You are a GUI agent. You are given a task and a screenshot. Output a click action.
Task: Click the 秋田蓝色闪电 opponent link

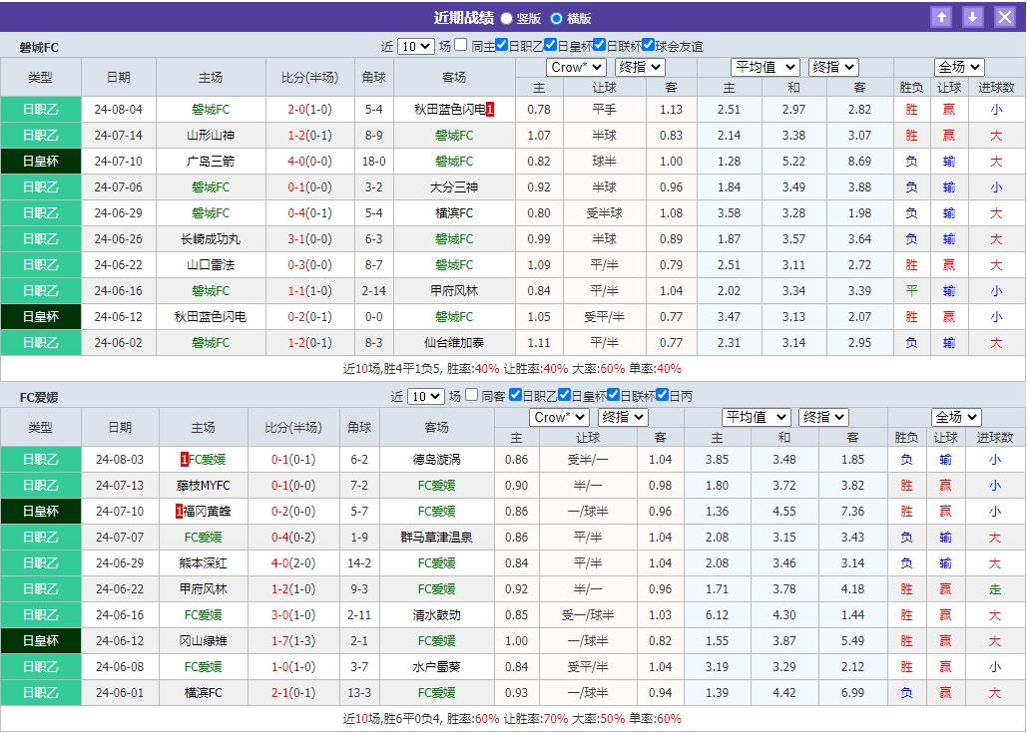[x=448, y=109]
